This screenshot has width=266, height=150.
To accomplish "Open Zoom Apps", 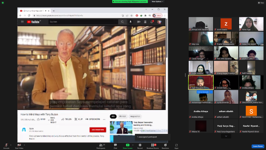I will (x=176, y=146).
